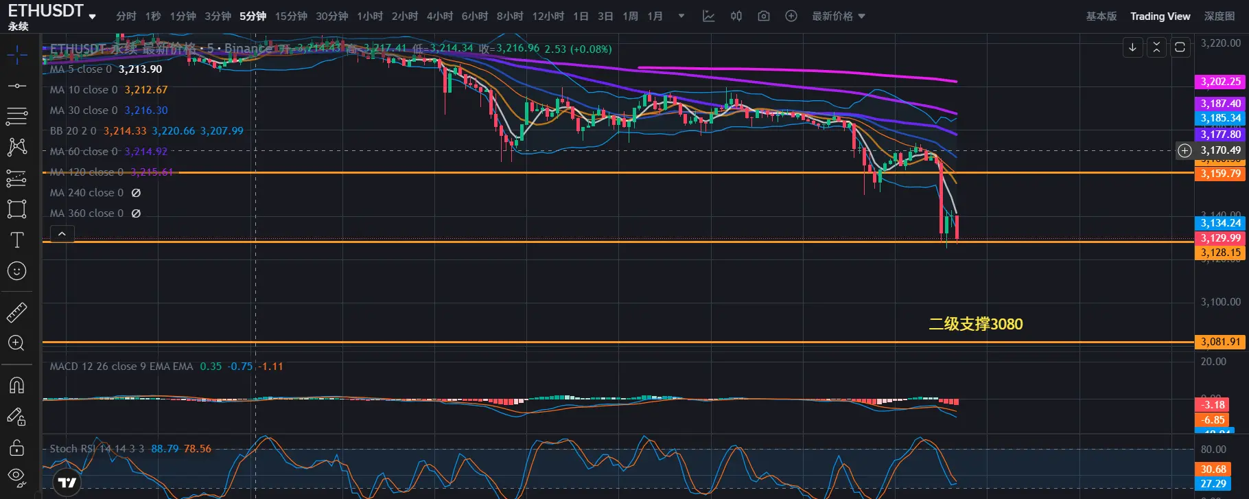Click the 3,129.99 red current price label
The width and height of the screenshot is (1249, 499).
point(1220,238)
